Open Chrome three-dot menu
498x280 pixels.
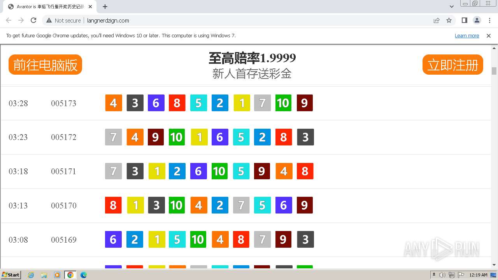coord(489,20)
